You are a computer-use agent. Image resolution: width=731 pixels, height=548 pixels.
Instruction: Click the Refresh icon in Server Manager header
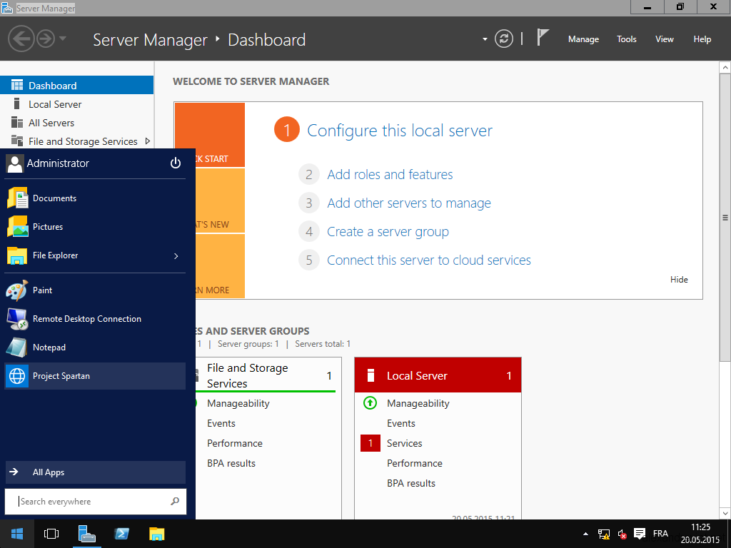point(503,39)
